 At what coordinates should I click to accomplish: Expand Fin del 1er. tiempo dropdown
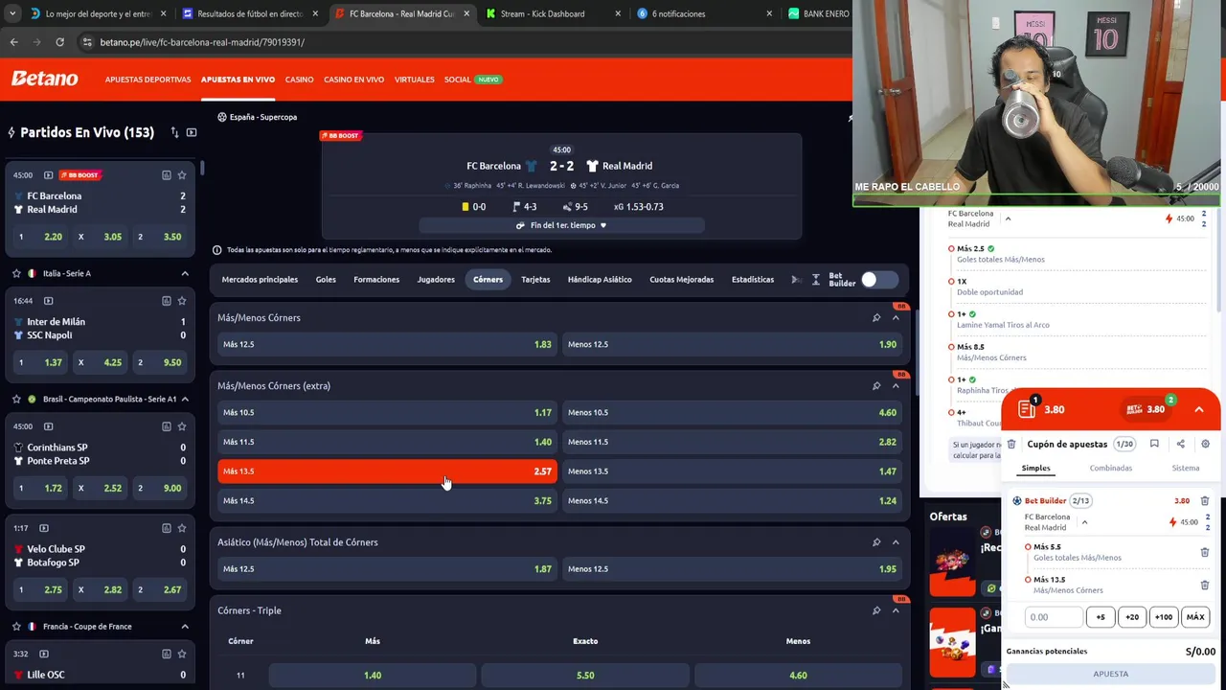pyautogui.click(x=561, y=225)
